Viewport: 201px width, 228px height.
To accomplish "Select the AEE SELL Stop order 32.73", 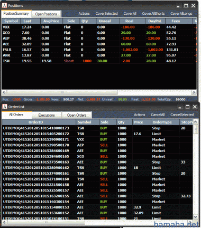I will (x=97, y=196).
